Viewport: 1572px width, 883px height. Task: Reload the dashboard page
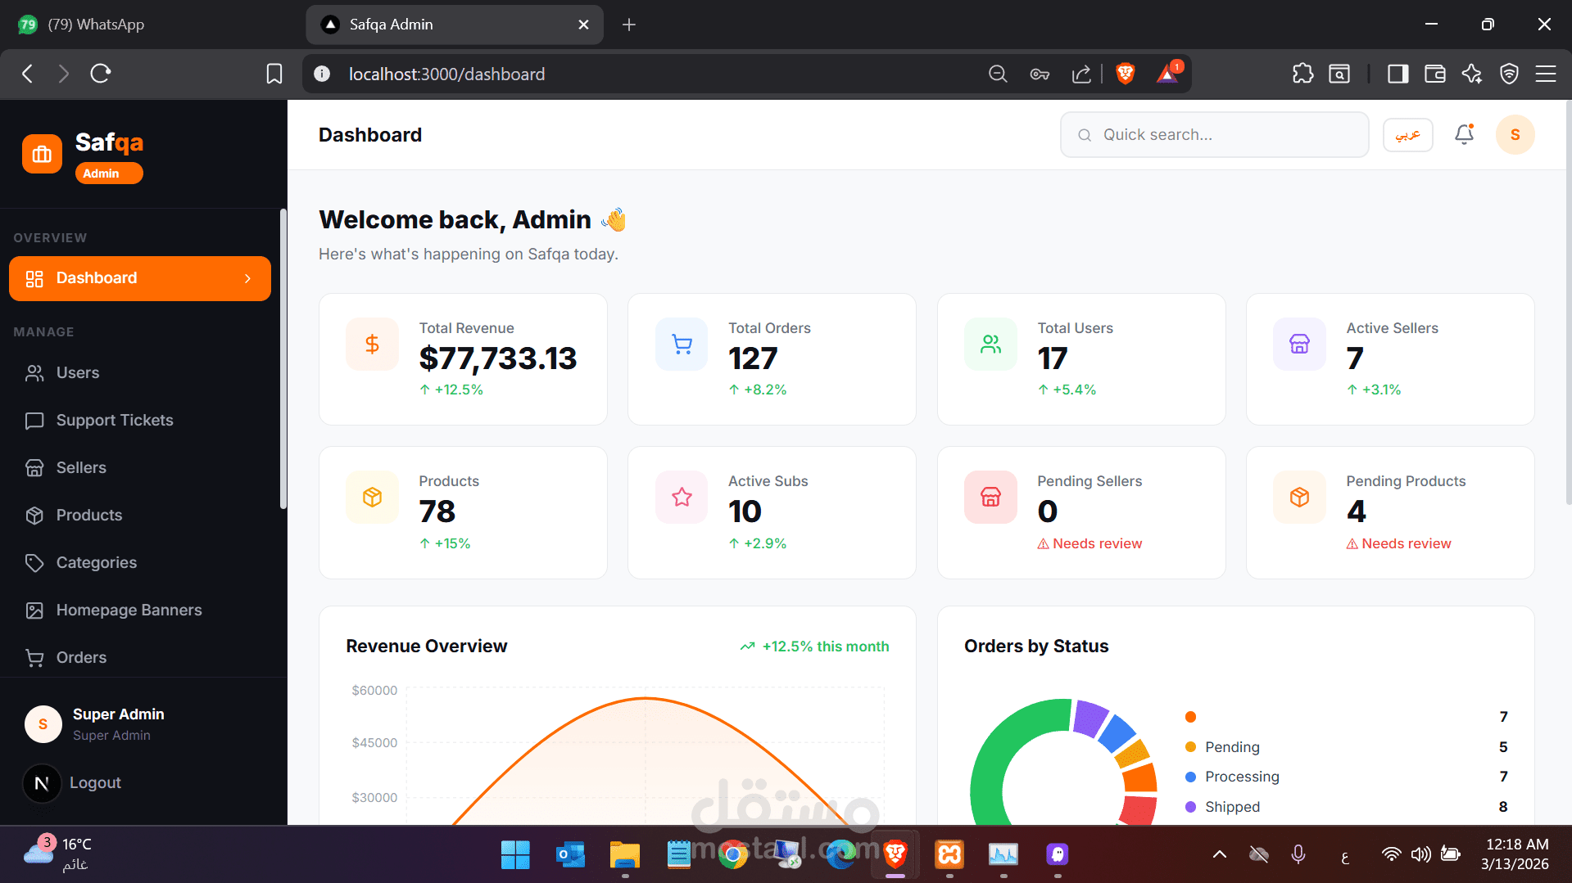(101, 74)
